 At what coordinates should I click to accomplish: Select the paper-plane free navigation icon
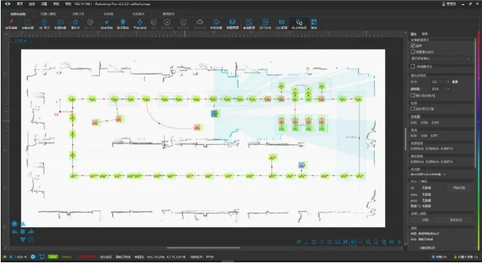click(106, 22)
